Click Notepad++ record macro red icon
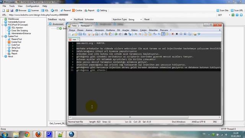The height and width of the screenshot is (138, 245). click(x=173, y=34)
